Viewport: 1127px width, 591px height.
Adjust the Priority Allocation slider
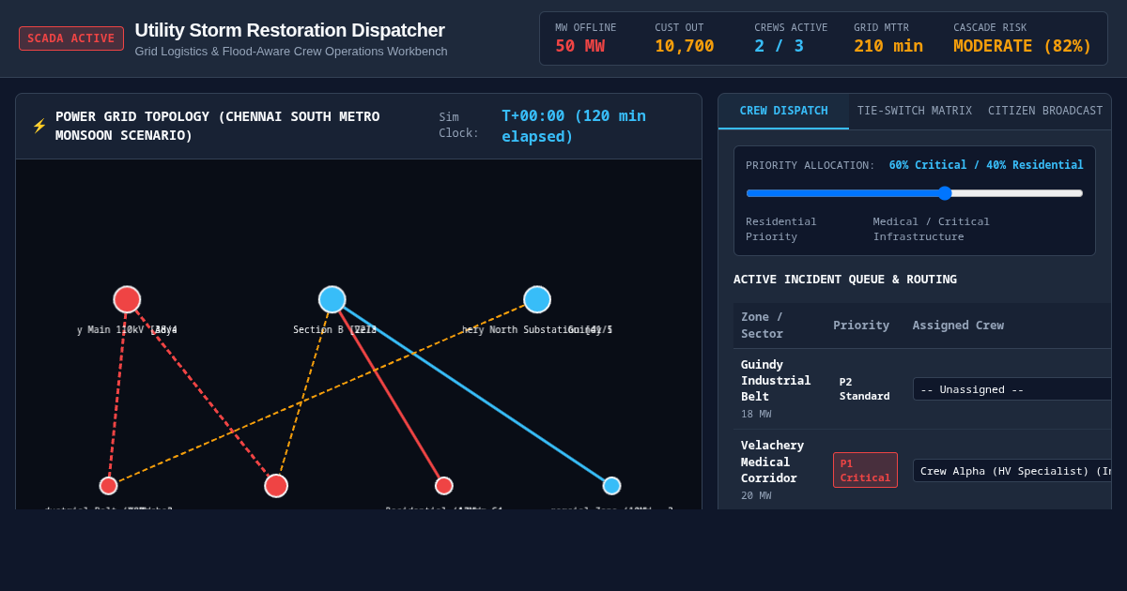tap(915, 192)
